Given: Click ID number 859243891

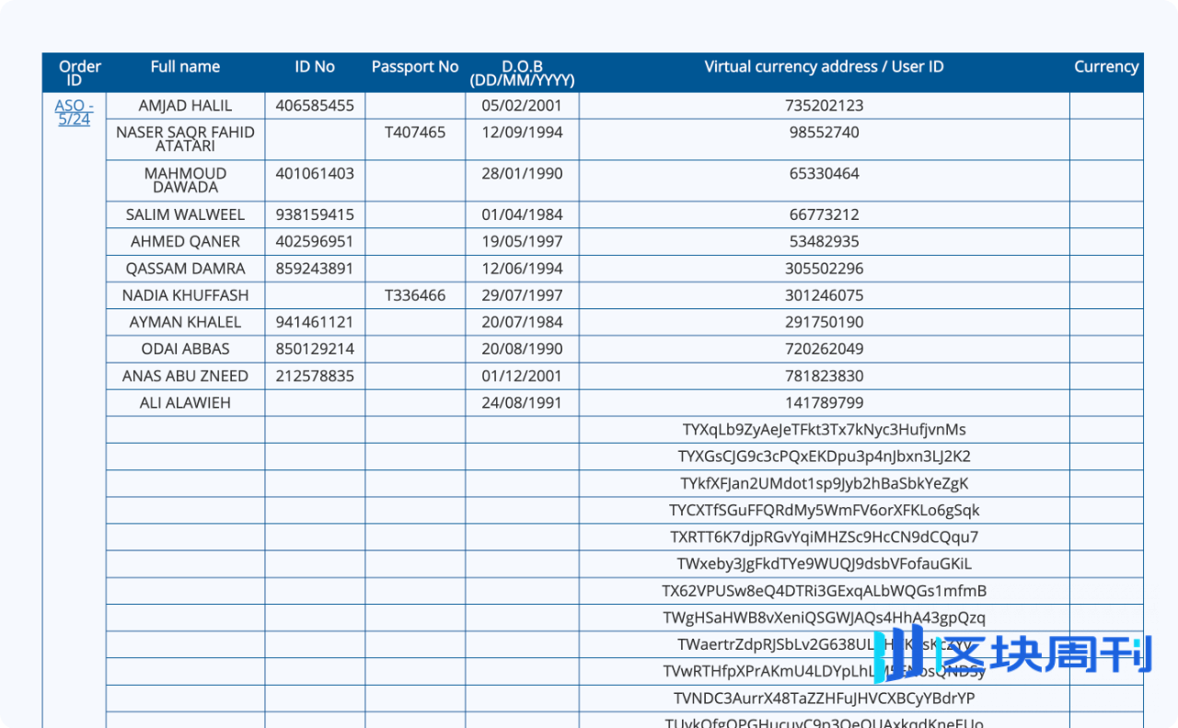Looking at the screenshot, I should [315, 269].
